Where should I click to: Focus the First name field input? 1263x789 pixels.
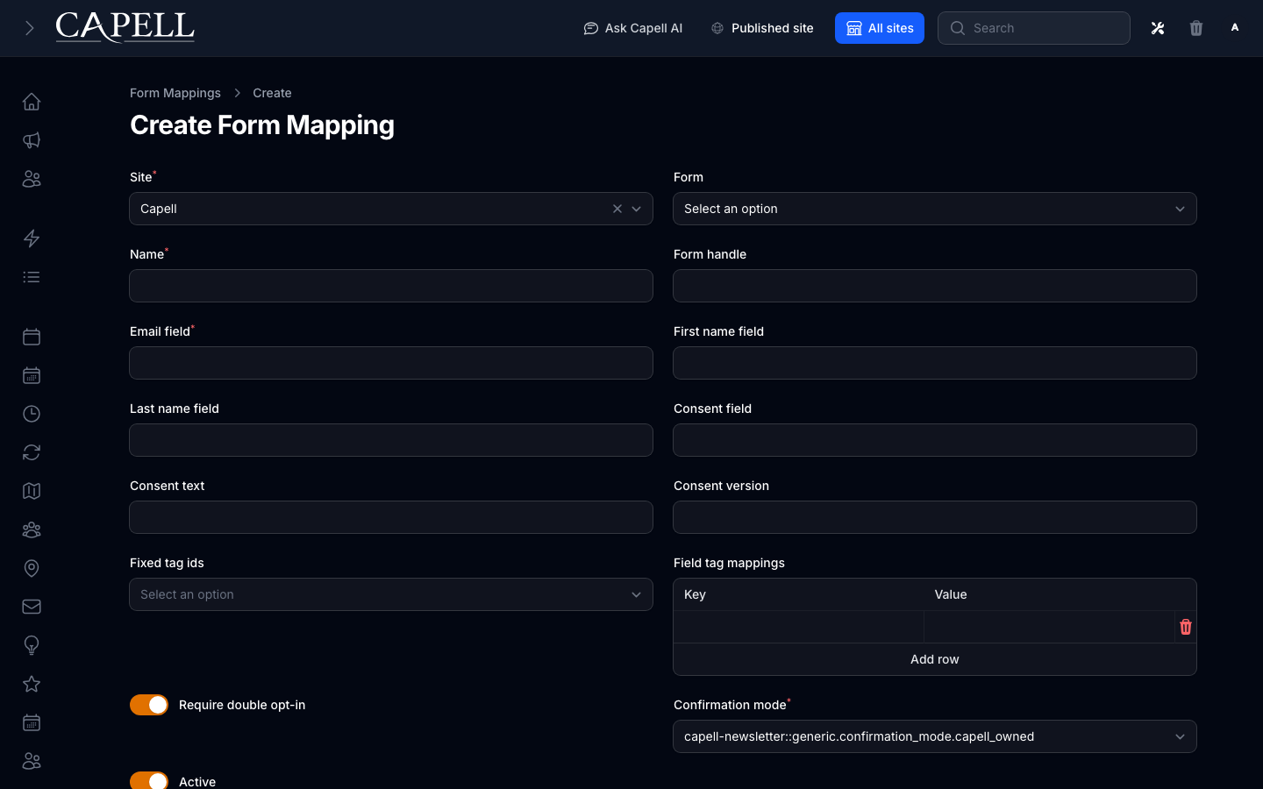click(935, 363)
